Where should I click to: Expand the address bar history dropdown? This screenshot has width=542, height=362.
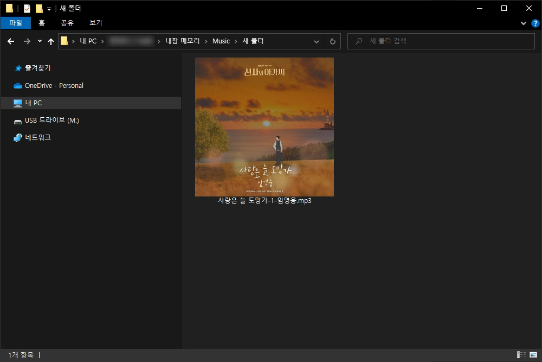coord(317,42)
